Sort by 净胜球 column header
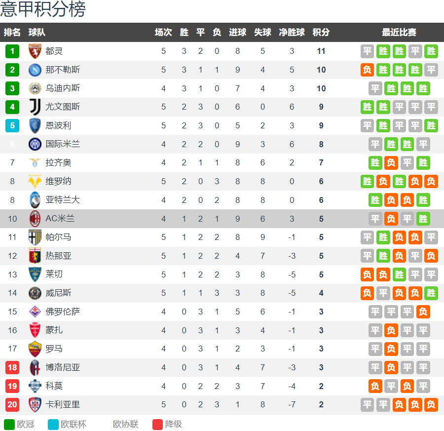 pyautogui.click(x=292, y=32)
